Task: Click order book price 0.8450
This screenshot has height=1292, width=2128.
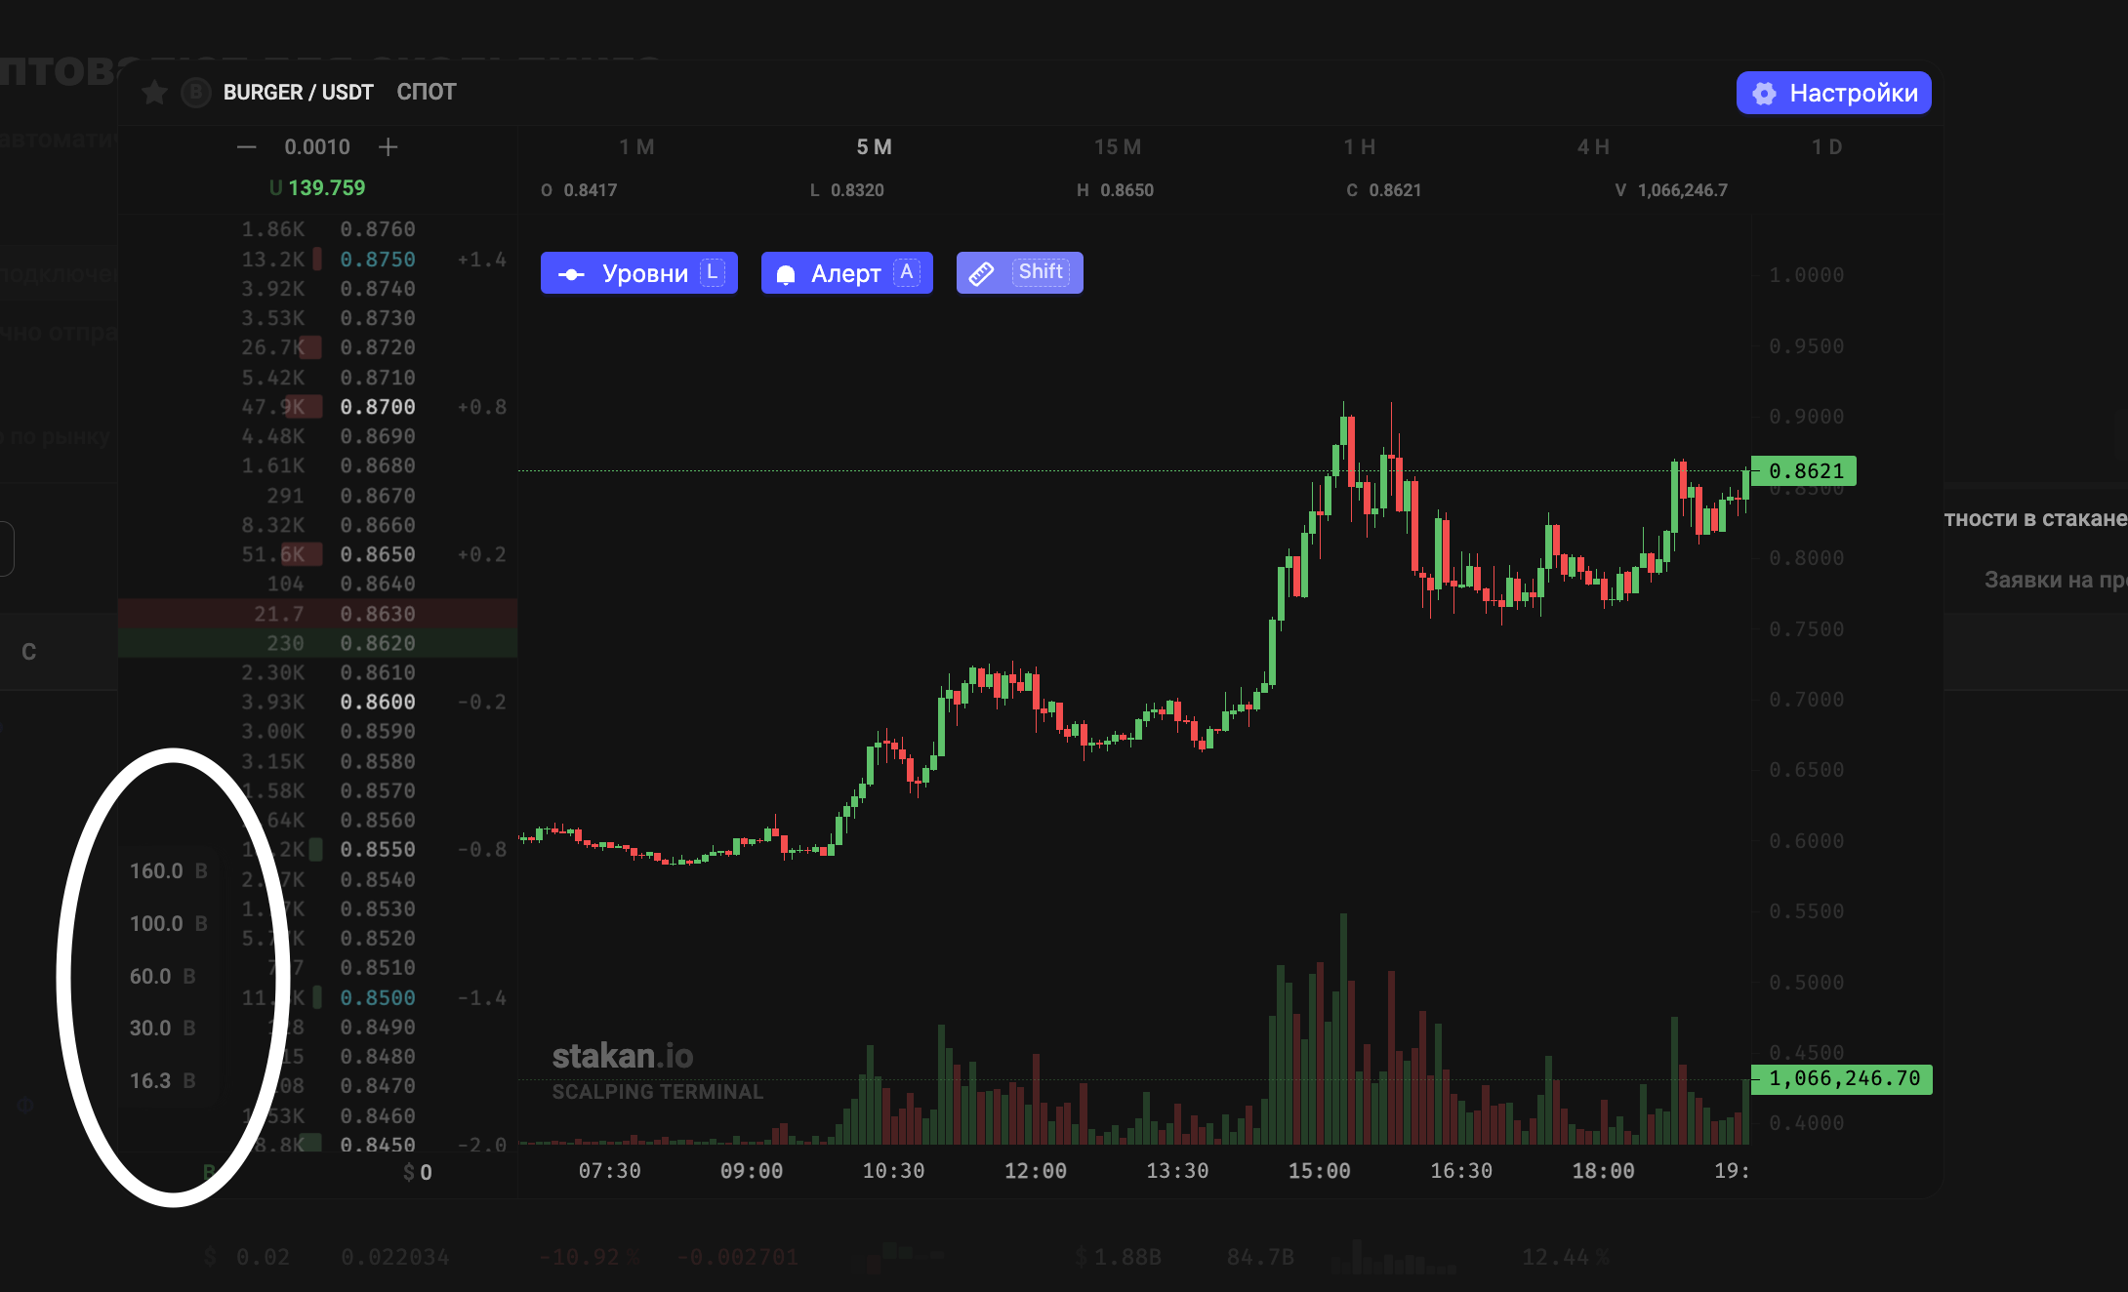Action: [378, 1145]
